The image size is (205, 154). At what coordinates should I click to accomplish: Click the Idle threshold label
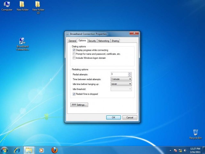[79, 89]
